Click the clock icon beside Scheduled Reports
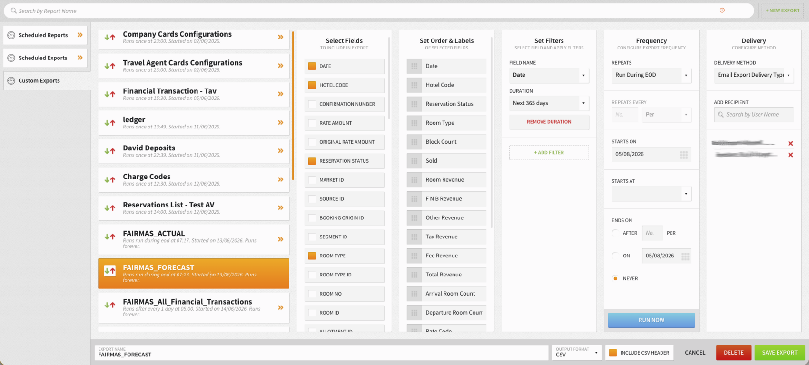This screenshot has width=809, height=365. click(x=11, y=35)
